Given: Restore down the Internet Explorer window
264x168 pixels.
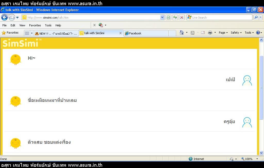Looking at the screenshot, I should click(254, 10).
